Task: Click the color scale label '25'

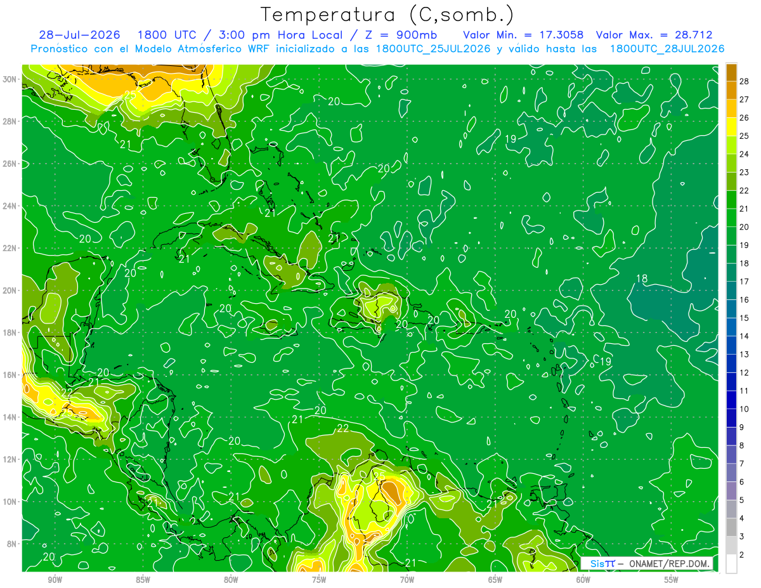Action: tap(745, 136)
